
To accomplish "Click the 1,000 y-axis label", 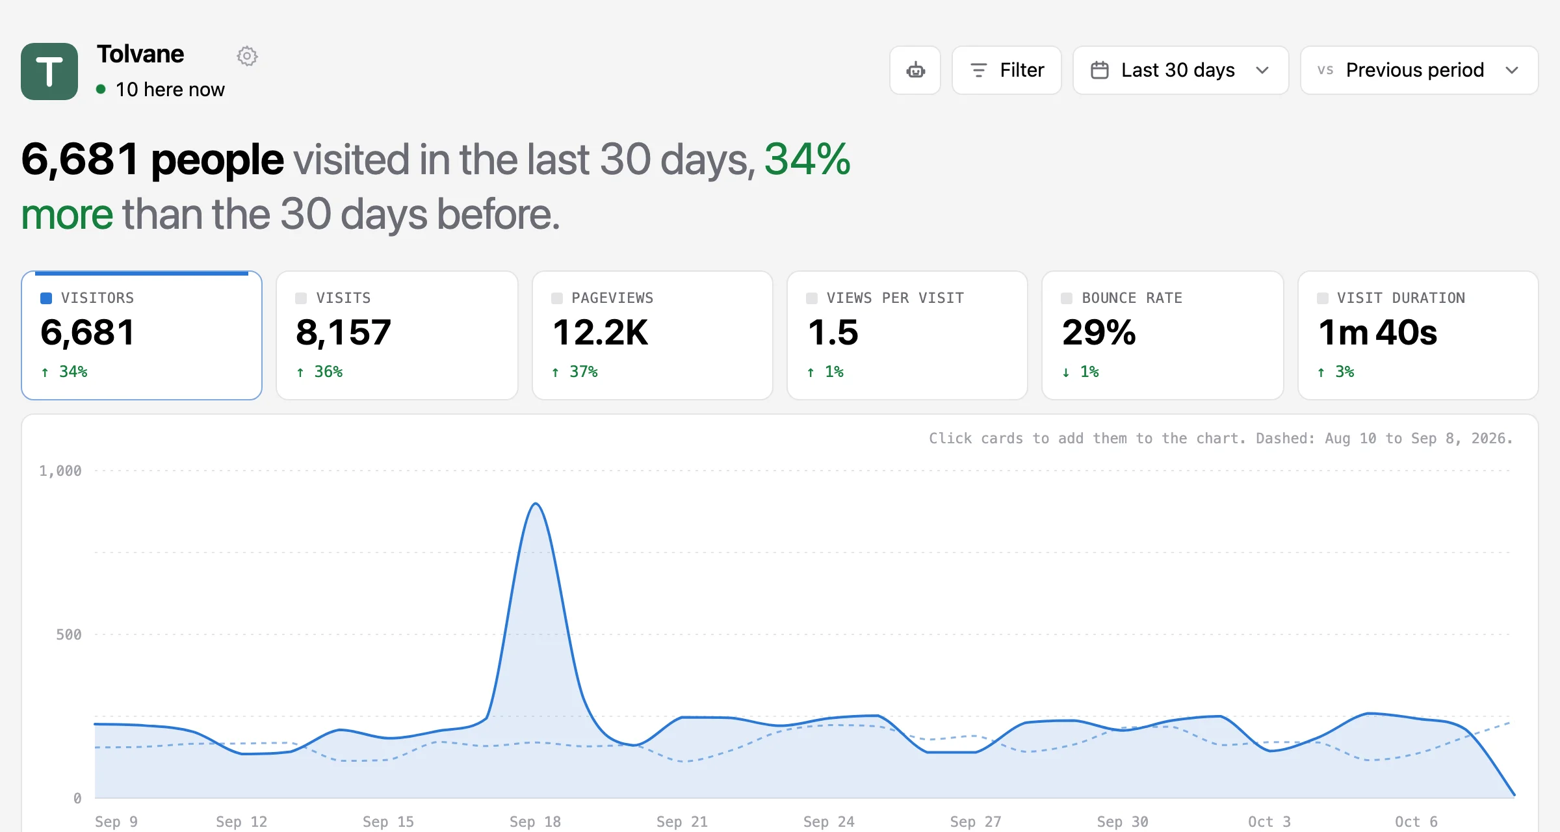I will (60, 471).
